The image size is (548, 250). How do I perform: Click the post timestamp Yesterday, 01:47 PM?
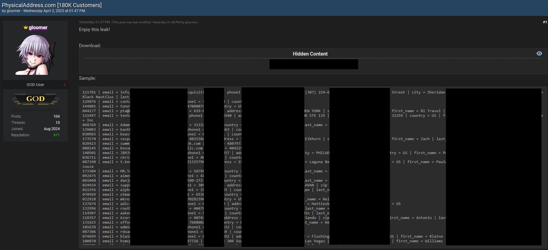[94, 22]
